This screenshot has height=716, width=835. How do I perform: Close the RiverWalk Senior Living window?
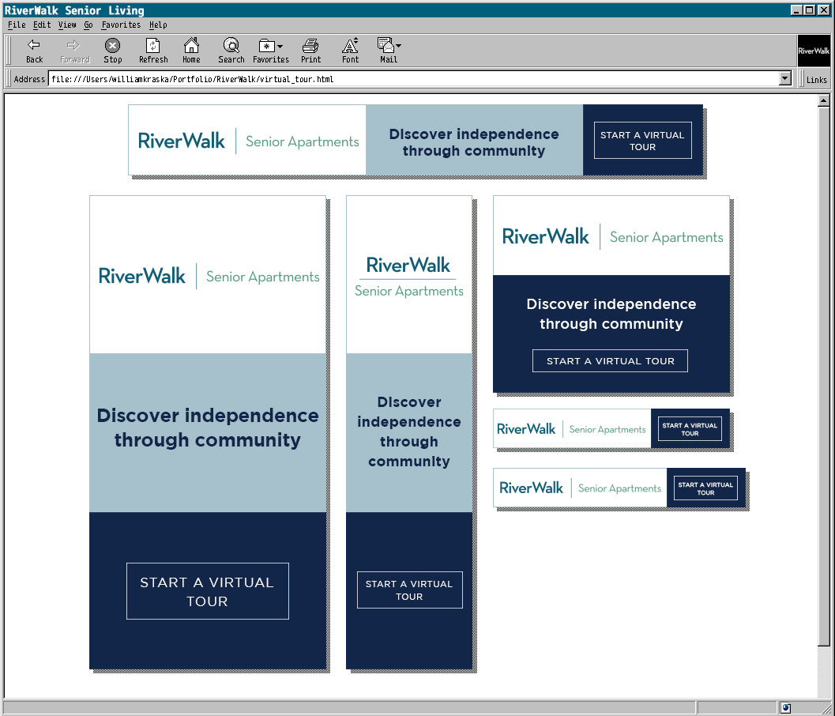point(823,9)
